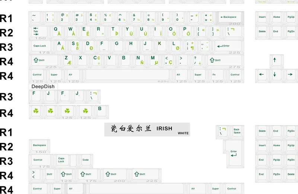This screenshot has width=298, height=194.
Task: Click the A Á keycap
Action: pyautogui.click(x=61, y=47)
